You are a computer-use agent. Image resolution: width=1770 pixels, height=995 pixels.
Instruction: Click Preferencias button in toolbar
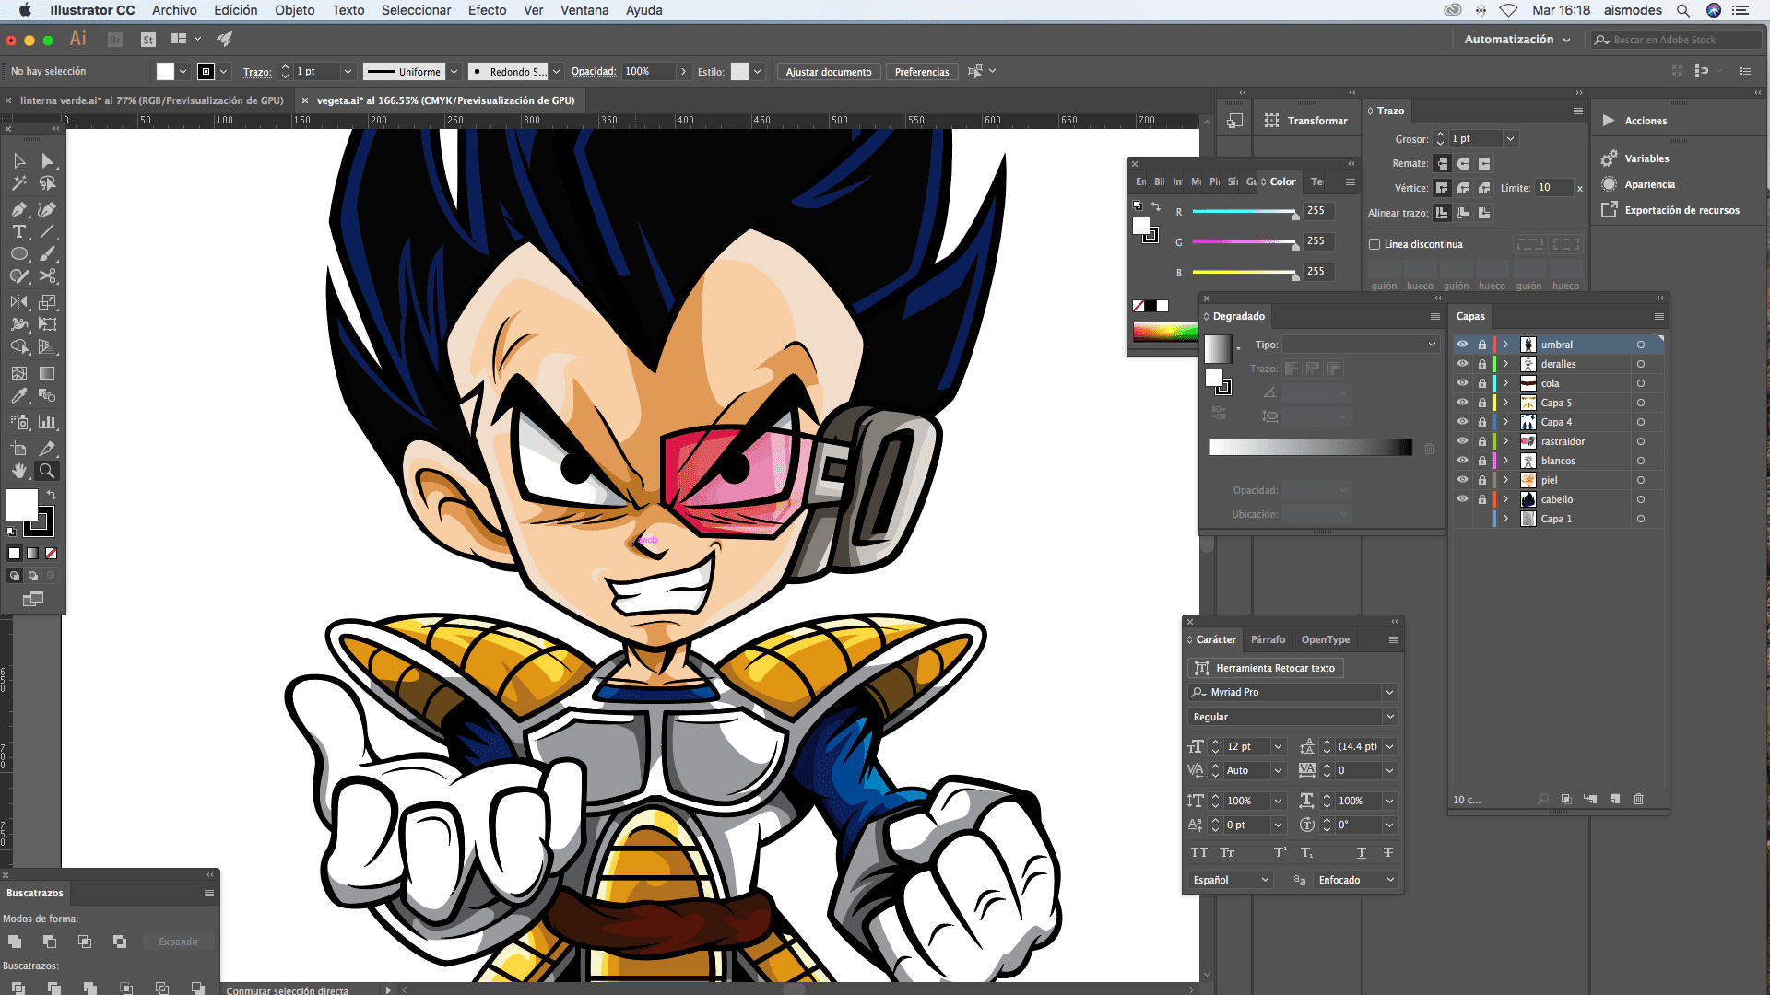[922, 70]
